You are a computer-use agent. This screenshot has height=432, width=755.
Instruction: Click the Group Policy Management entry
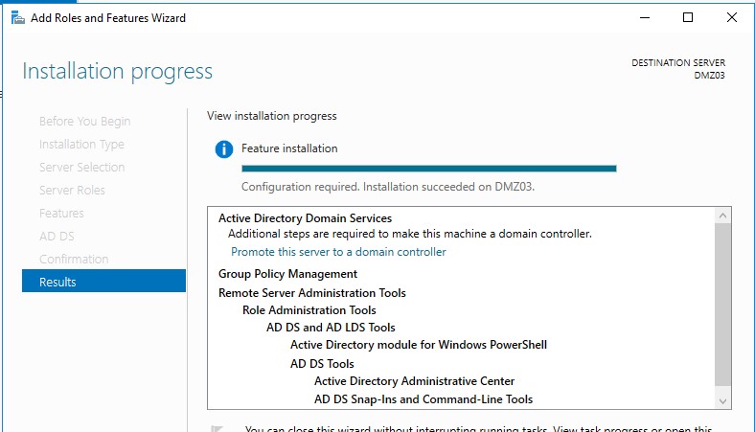(x=288, y=274)
